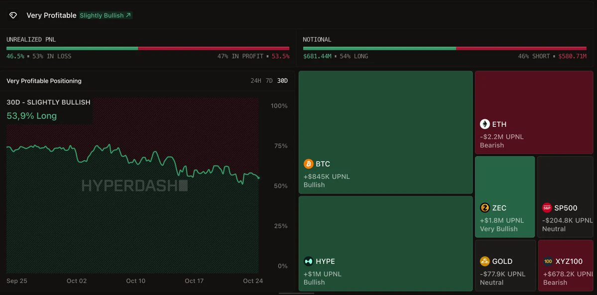This screenshot has height=295, width=597.
Task: Click the +$1M UPNL value
Action: tap(323, 274)
